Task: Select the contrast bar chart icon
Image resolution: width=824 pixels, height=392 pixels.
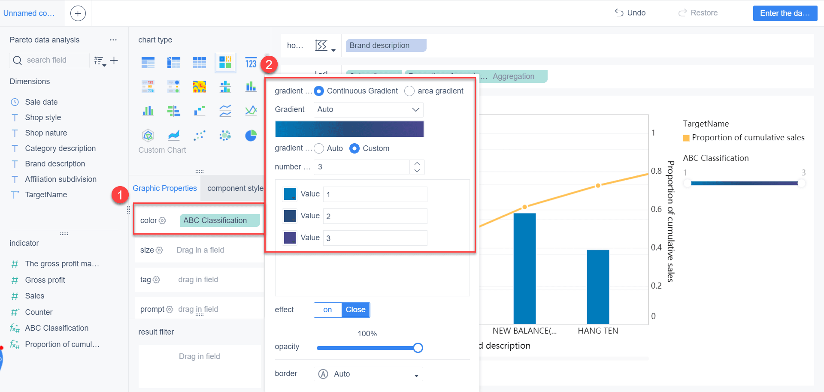Action: [174, 111]
